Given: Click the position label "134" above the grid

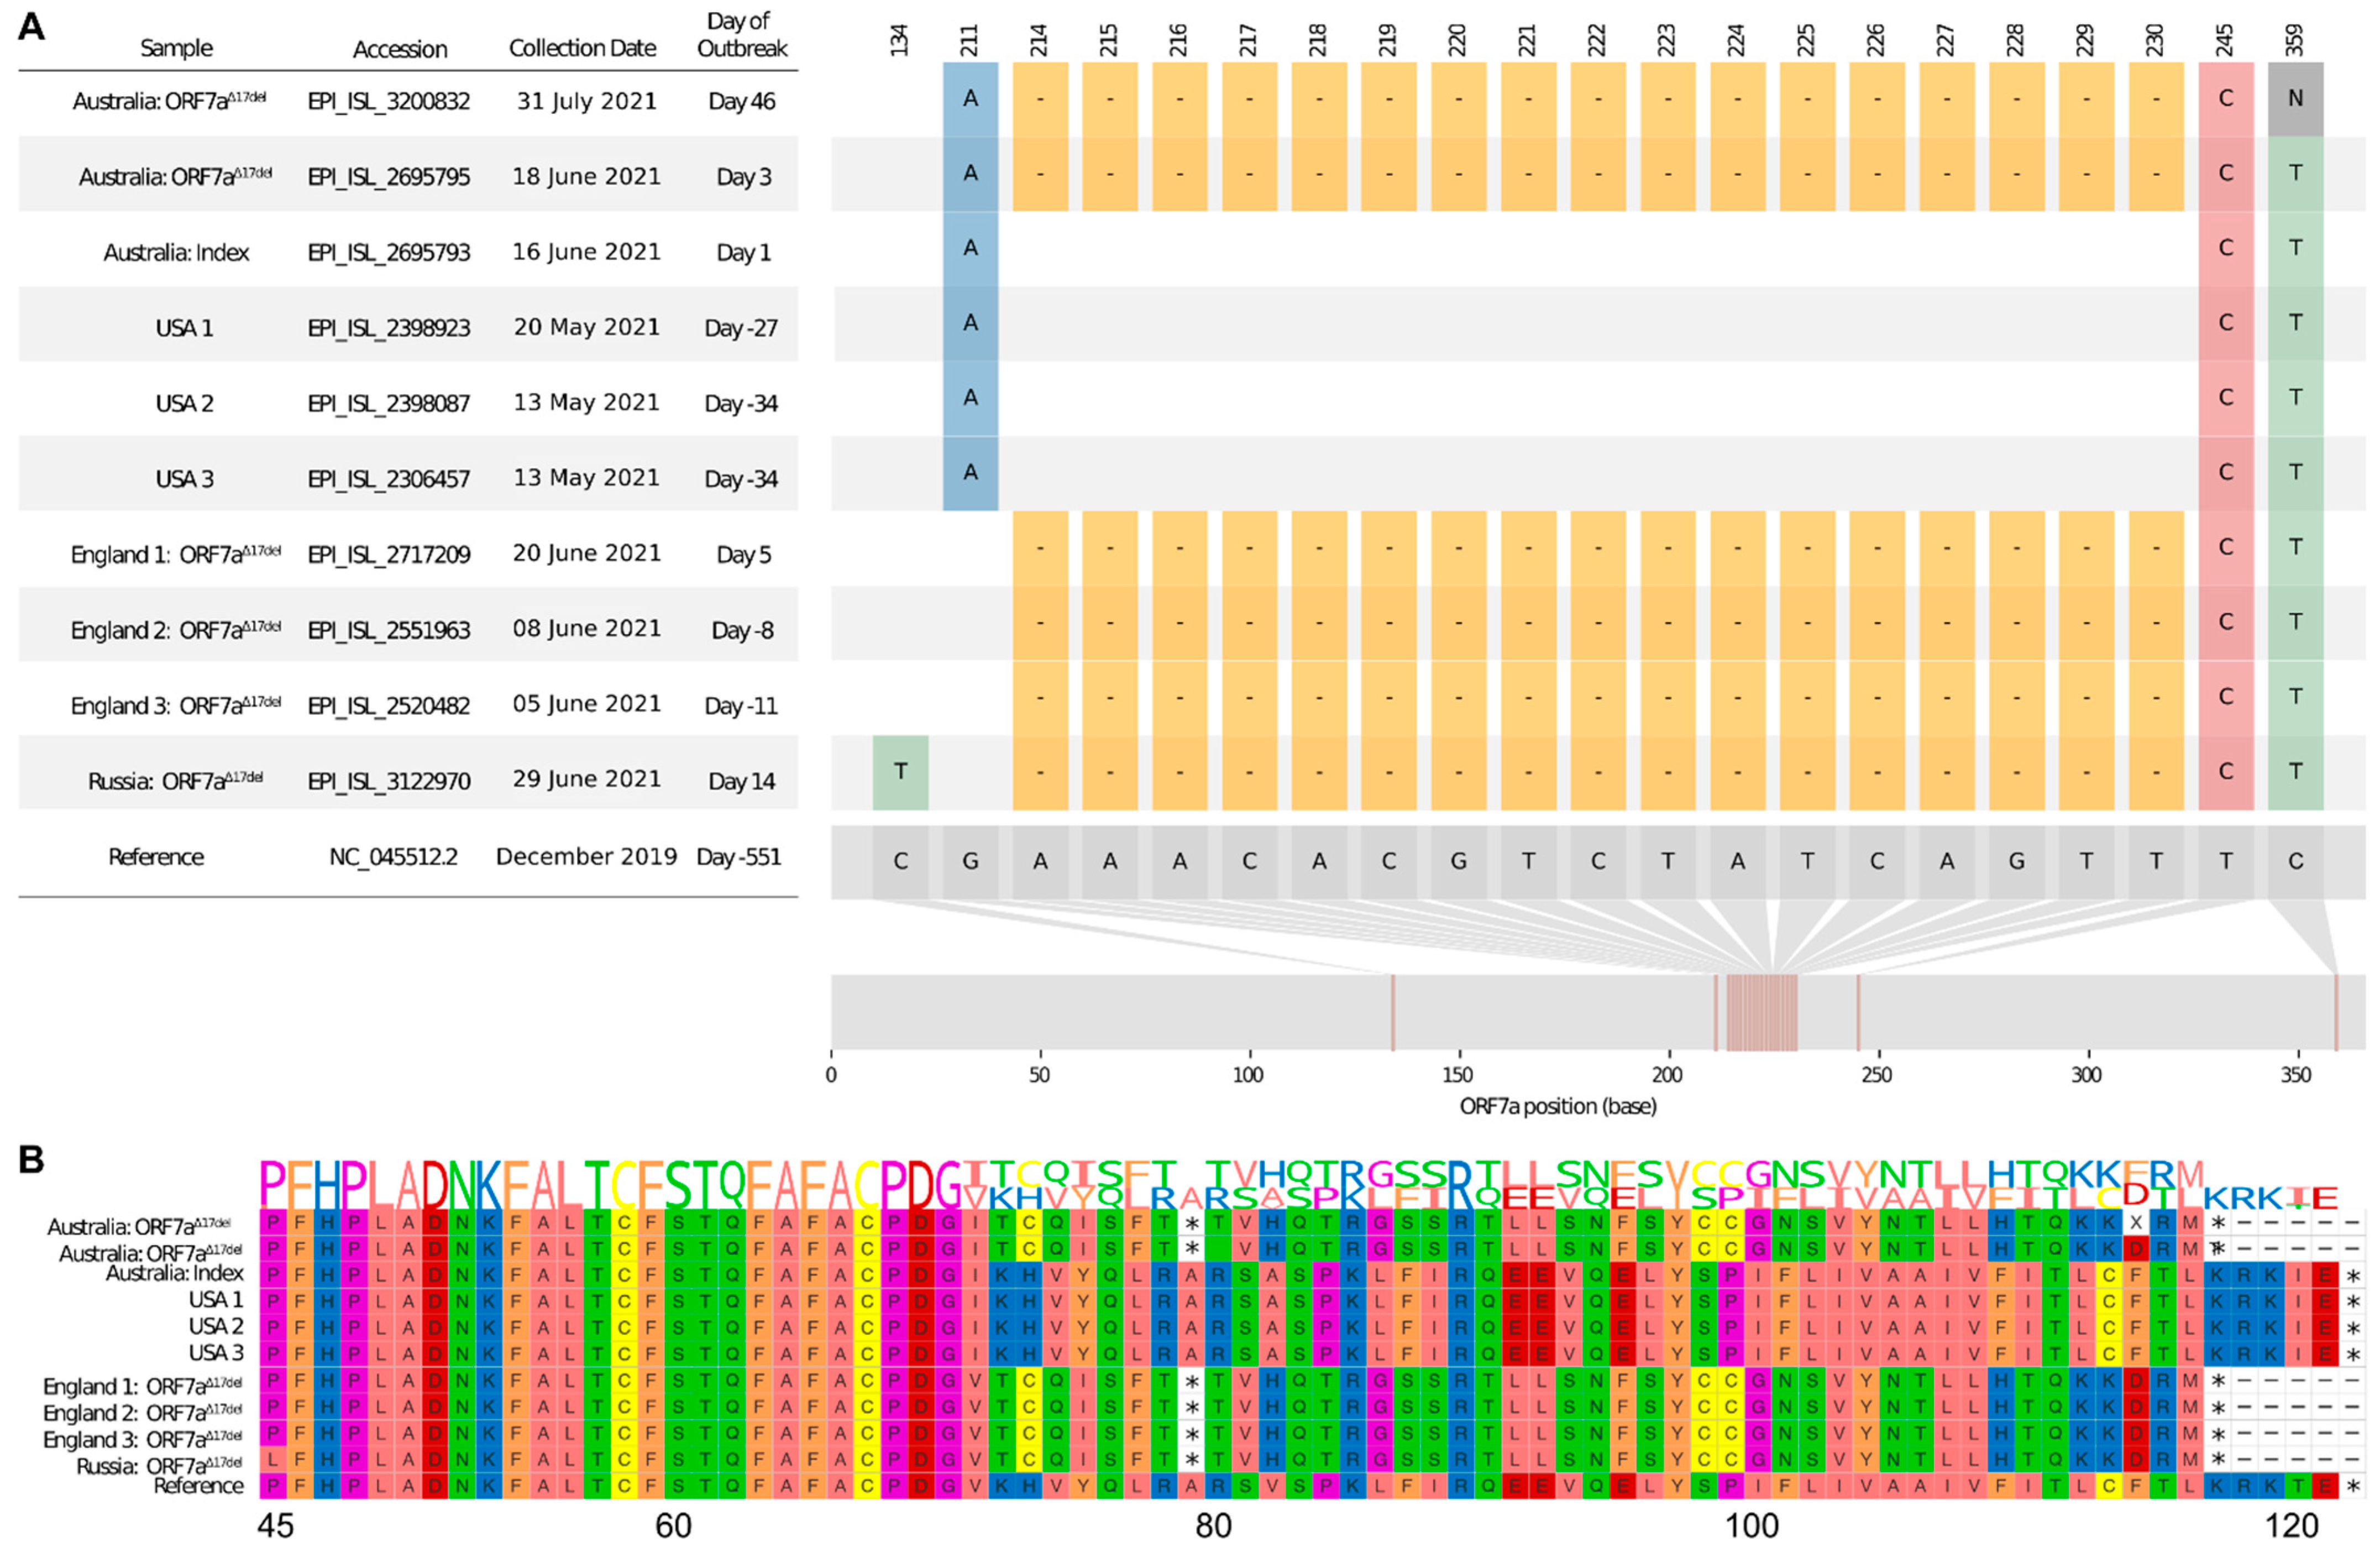Looking at the screenshot, I should click(x=900, y=40).
